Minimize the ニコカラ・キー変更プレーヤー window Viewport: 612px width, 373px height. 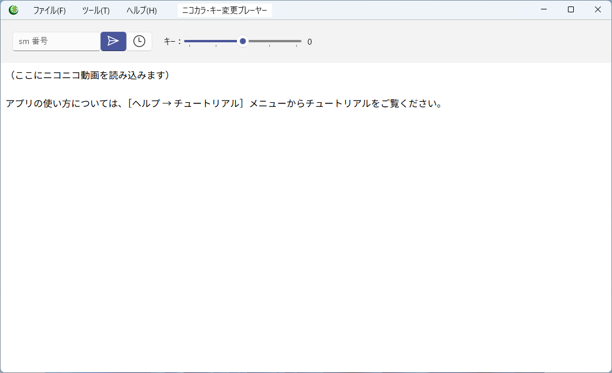point(544,9)
